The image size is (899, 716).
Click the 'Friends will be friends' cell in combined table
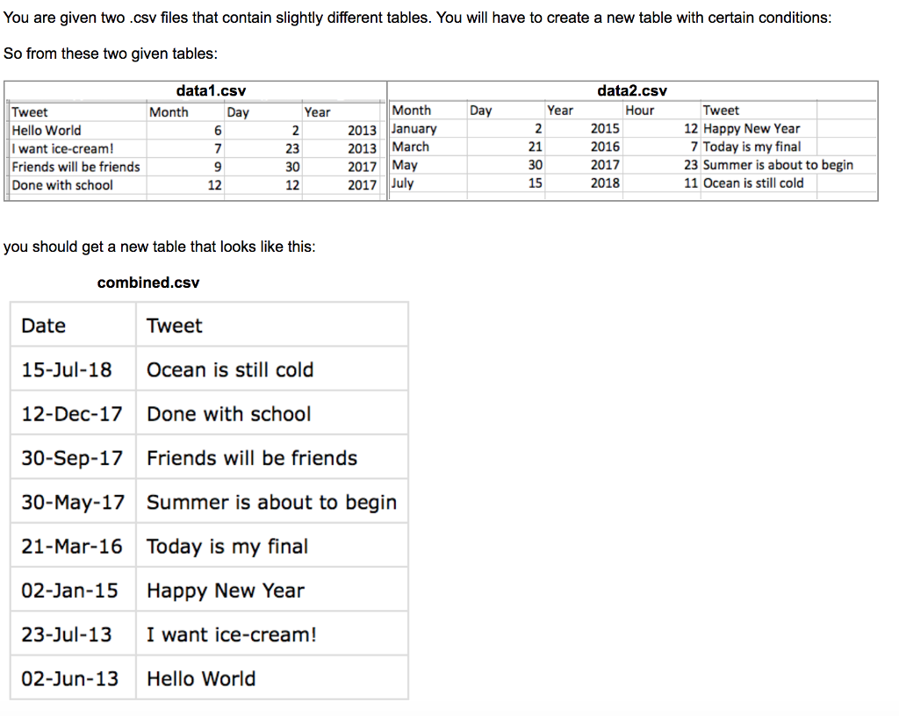click(x=272, y=457)
